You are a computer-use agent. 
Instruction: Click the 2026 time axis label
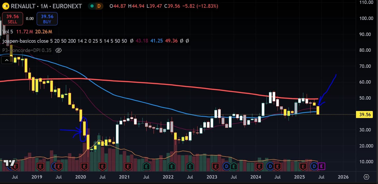coord(343,177)
